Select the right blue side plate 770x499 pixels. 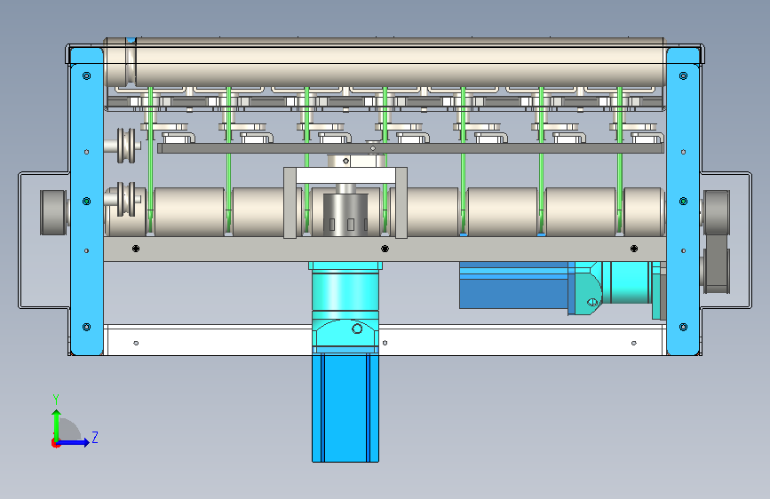pyautogui.click(x=683, y=202)
